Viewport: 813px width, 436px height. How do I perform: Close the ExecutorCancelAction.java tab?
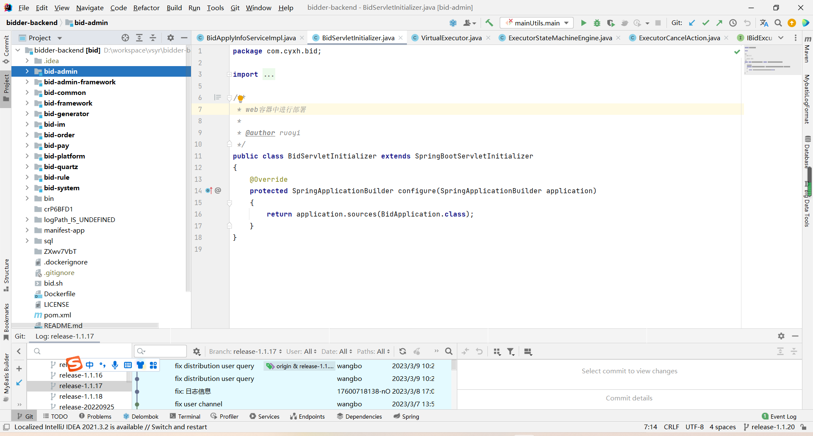[x=726, y=38]
